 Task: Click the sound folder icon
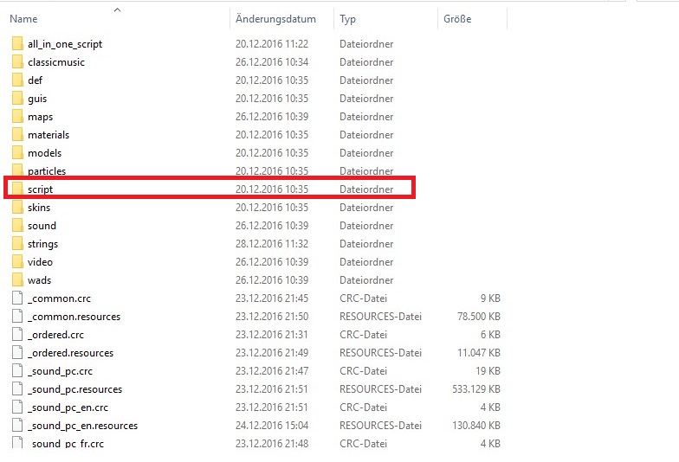(x=18, y=226)
